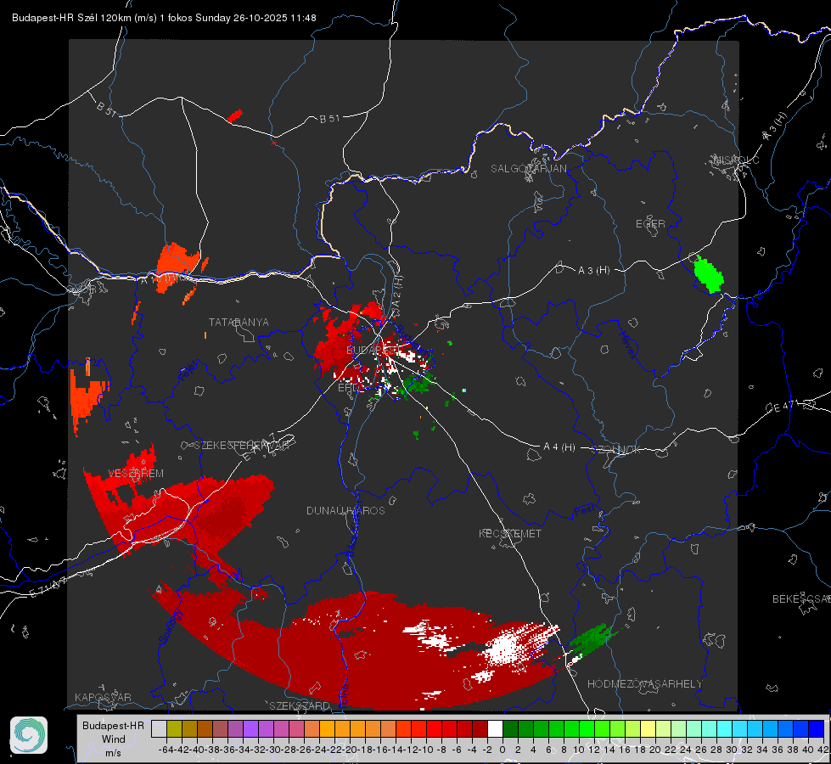The image size is (831, 764).
Task: Click the 'A 2 (H)' road label above Budapest
Action: coord(398,290)
